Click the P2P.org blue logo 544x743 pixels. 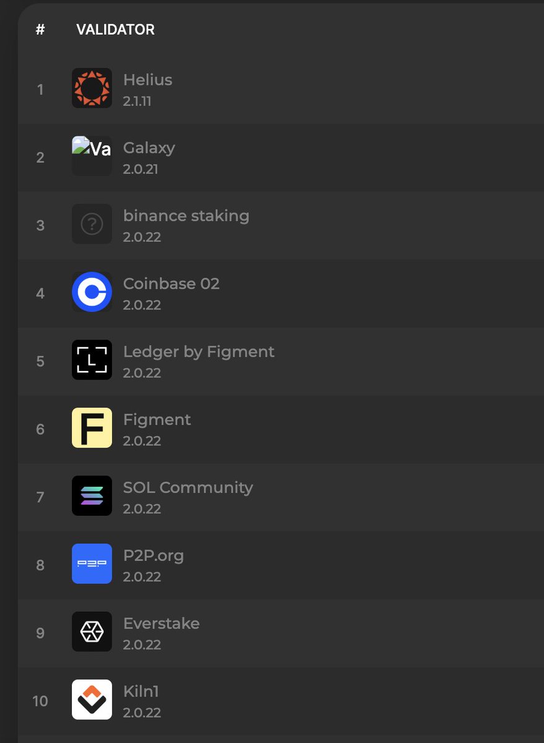pos(92,563)
